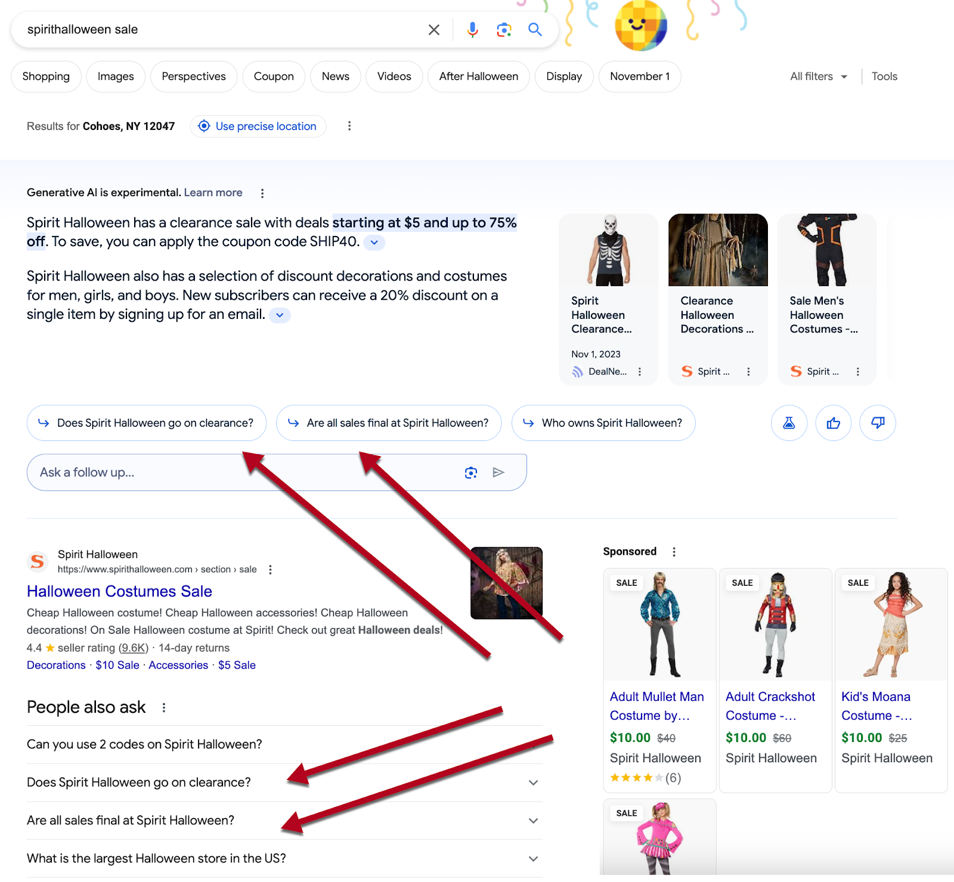This screenshot has height=882, width=954.
Task: Open options menu beside spirithalloween.com URL
Action: coord(270,570)
